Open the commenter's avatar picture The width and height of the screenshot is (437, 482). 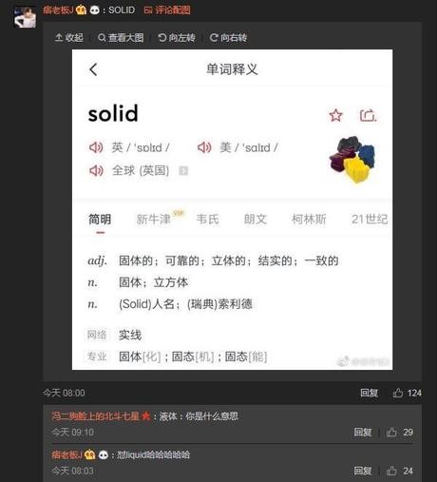click(25, 17)
